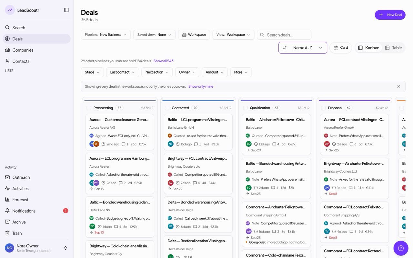The height and width of the screenshot is (258, 413).
Task: Click the comment icon on Aurora FCL contract card
Action: tap(351, 144)
